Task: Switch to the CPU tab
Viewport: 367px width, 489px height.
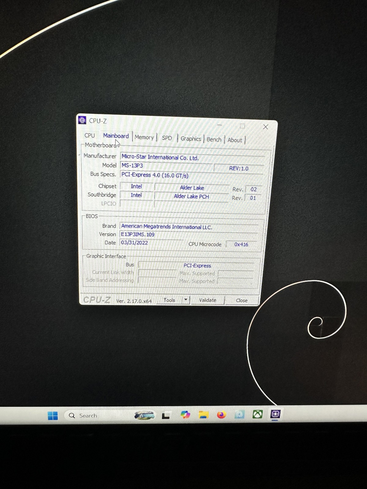Action: point(90,135)
